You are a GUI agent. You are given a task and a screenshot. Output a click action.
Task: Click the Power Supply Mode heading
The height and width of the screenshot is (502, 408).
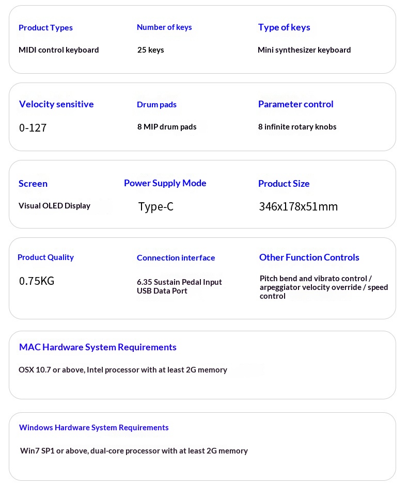pos(165,183)
